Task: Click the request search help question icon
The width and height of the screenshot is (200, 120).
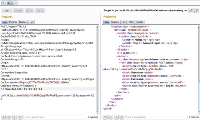Action: coord(3,117)
